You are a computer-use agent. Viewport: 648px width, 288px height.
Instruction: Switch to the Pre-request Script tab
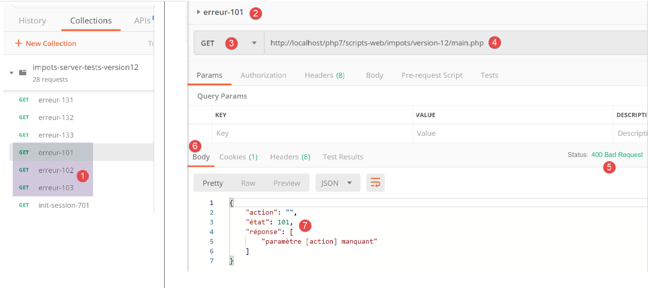click(x=432, y=75)
